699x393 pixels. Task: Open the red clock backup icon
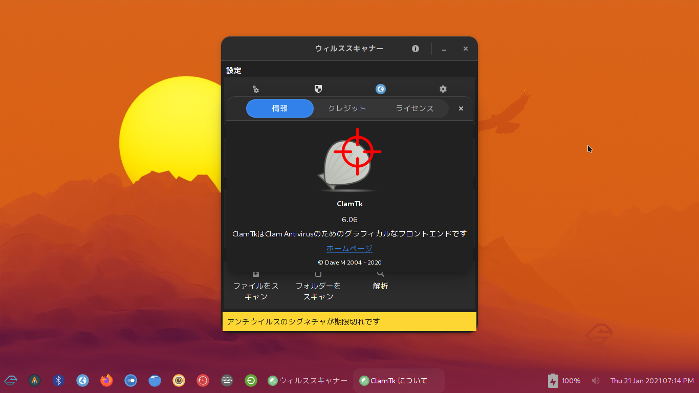203,380
